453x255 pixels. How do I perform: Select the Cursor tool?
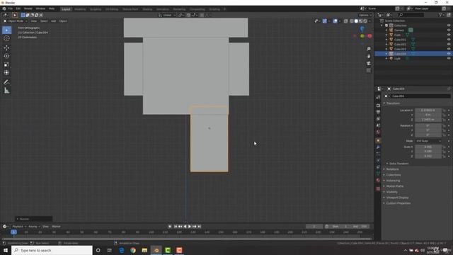coord(6,38)
